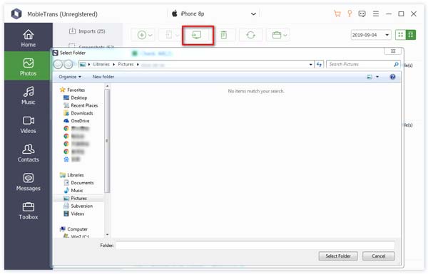The width and height of the screenshot is (428, 274).
Task: Switch to small grid view icon
Action: 400,35
